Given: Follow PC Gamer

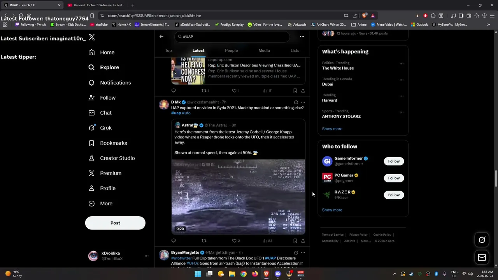Looking at the screenshot, I should [394, 178].
